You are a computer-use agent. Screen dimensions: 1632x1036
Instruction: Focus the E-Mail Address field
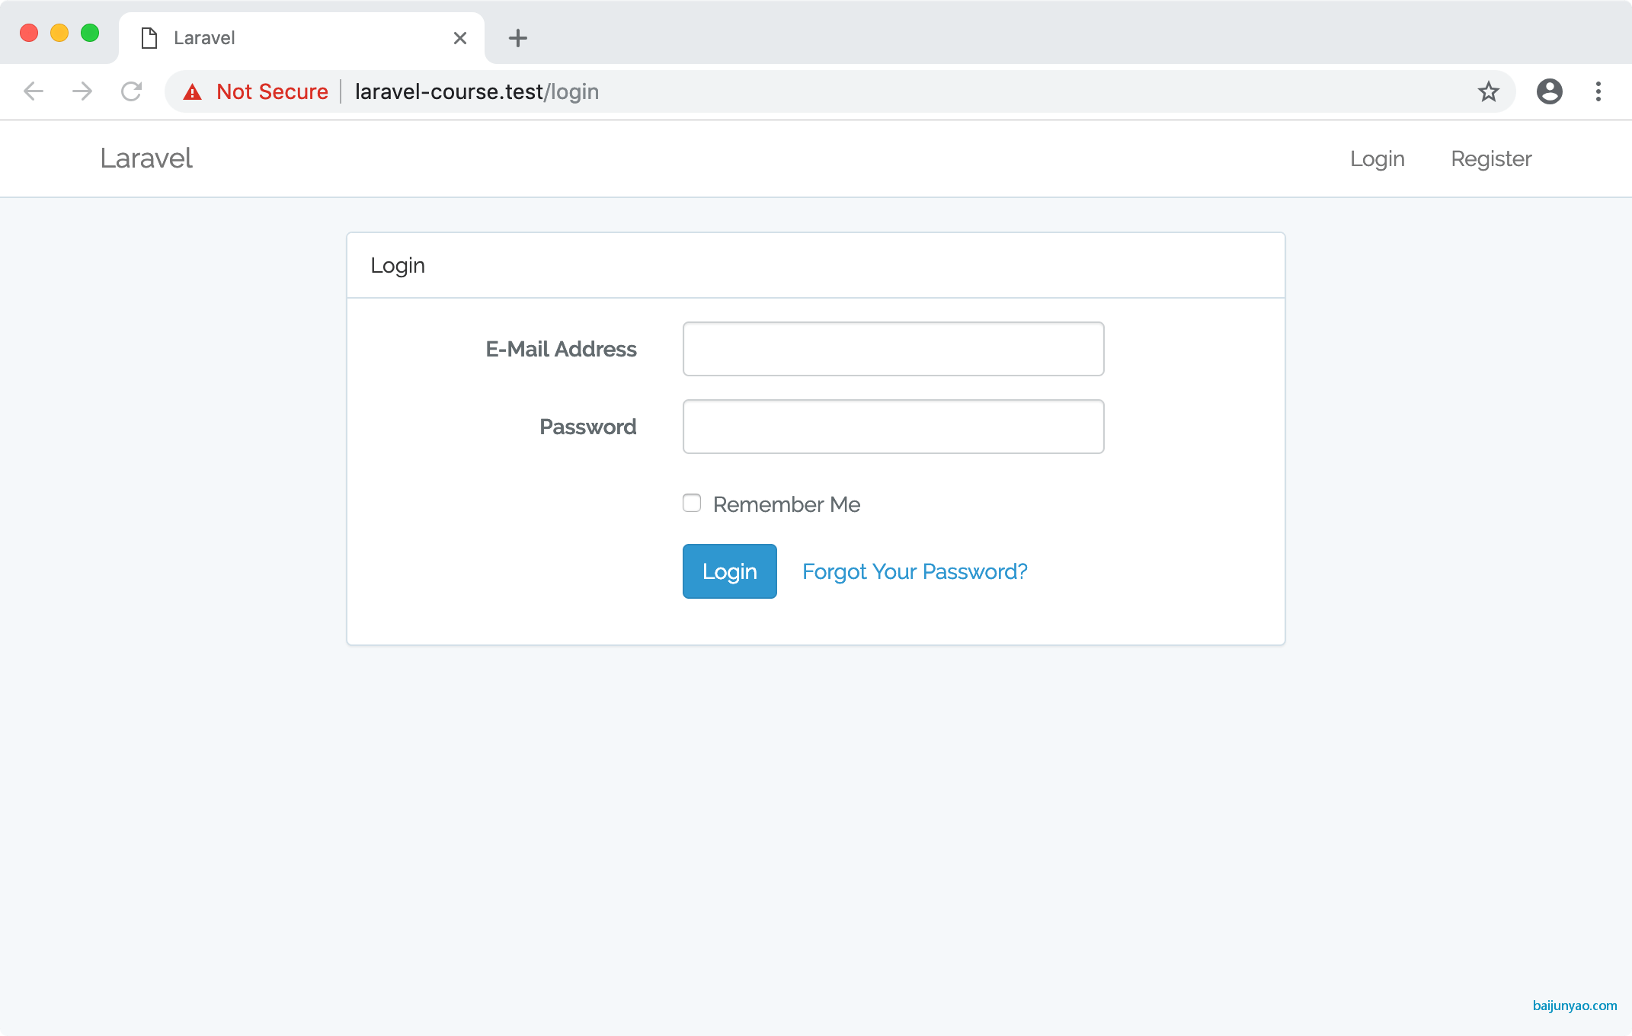[x=893, y=349]
